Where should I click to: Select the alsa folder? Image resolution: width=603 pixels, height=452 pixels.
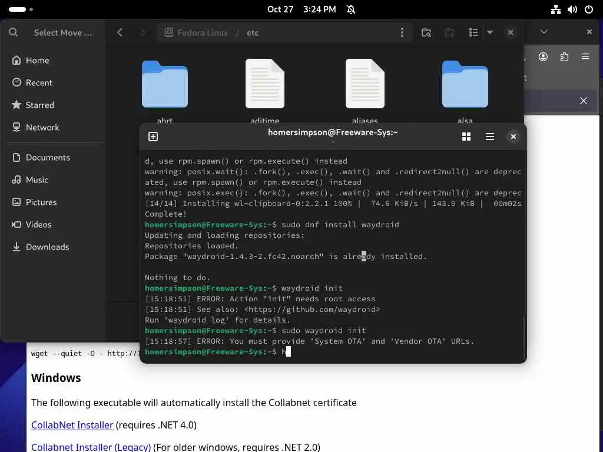pos(465,85)
